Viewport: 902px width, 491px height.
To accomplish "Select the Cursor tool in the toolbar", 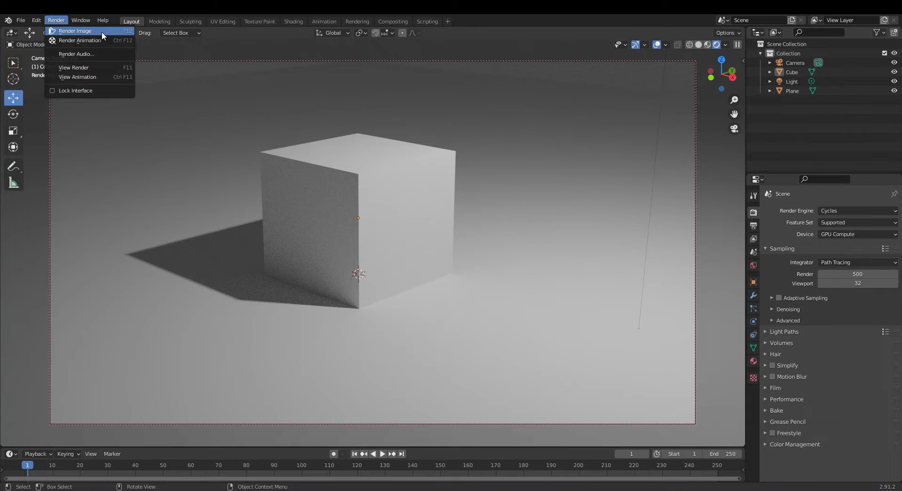I will [13, 79].
